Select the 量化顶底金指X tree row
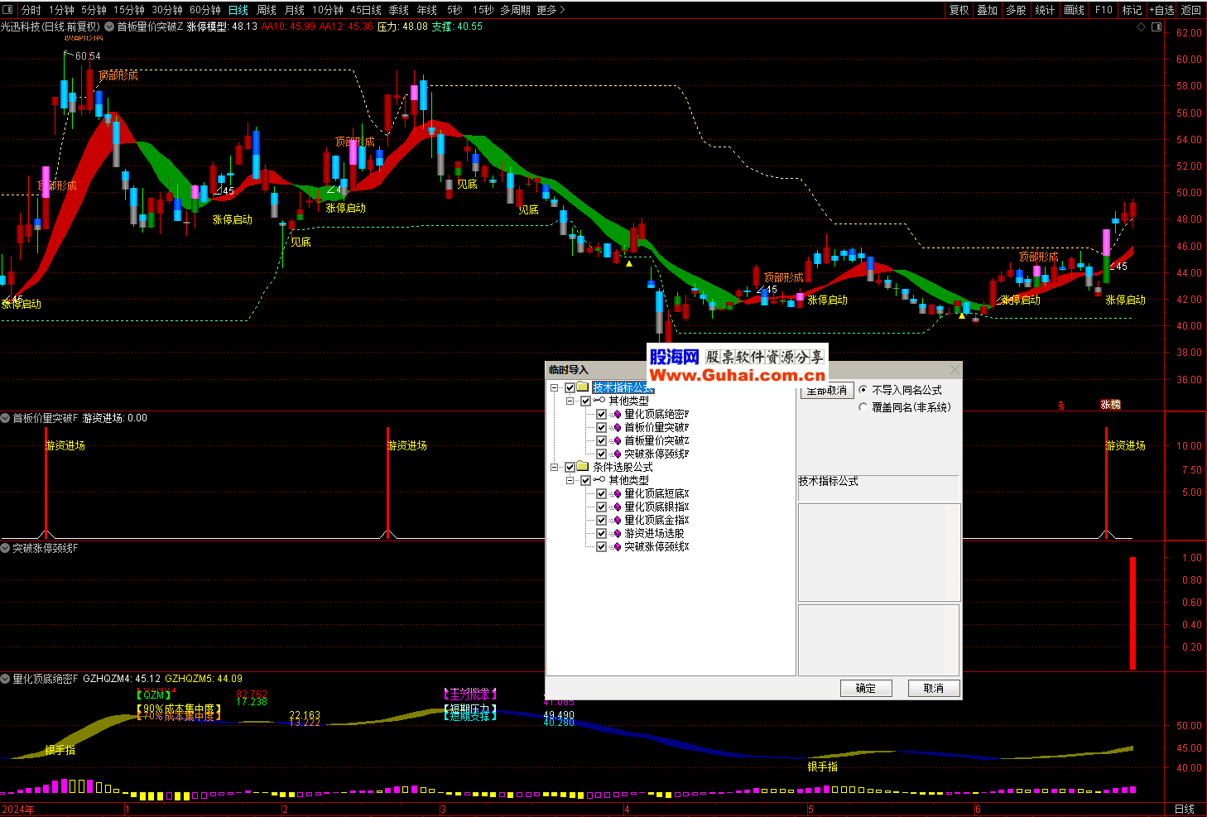Screen dimensions: 1207x817 pos(656,520)
